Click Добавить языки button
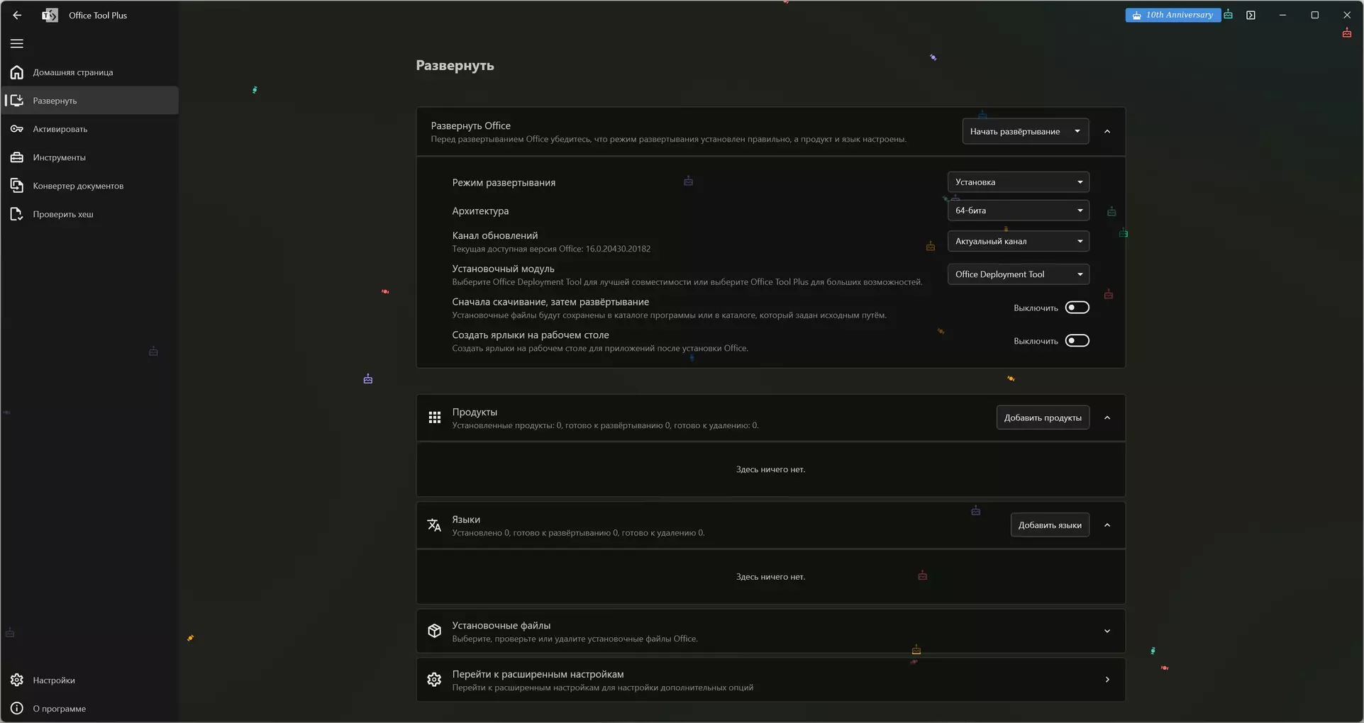Screen dimensions: 1364x723 point(1050,525)
